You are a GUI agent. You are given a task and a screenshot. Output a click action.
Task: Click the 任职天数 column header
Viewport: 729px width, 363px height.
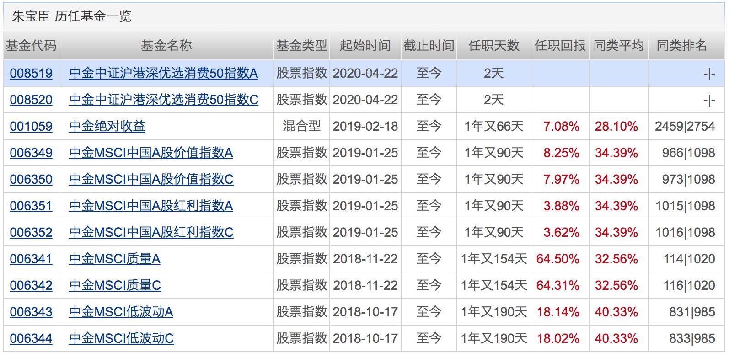click(x=494, y=46)
